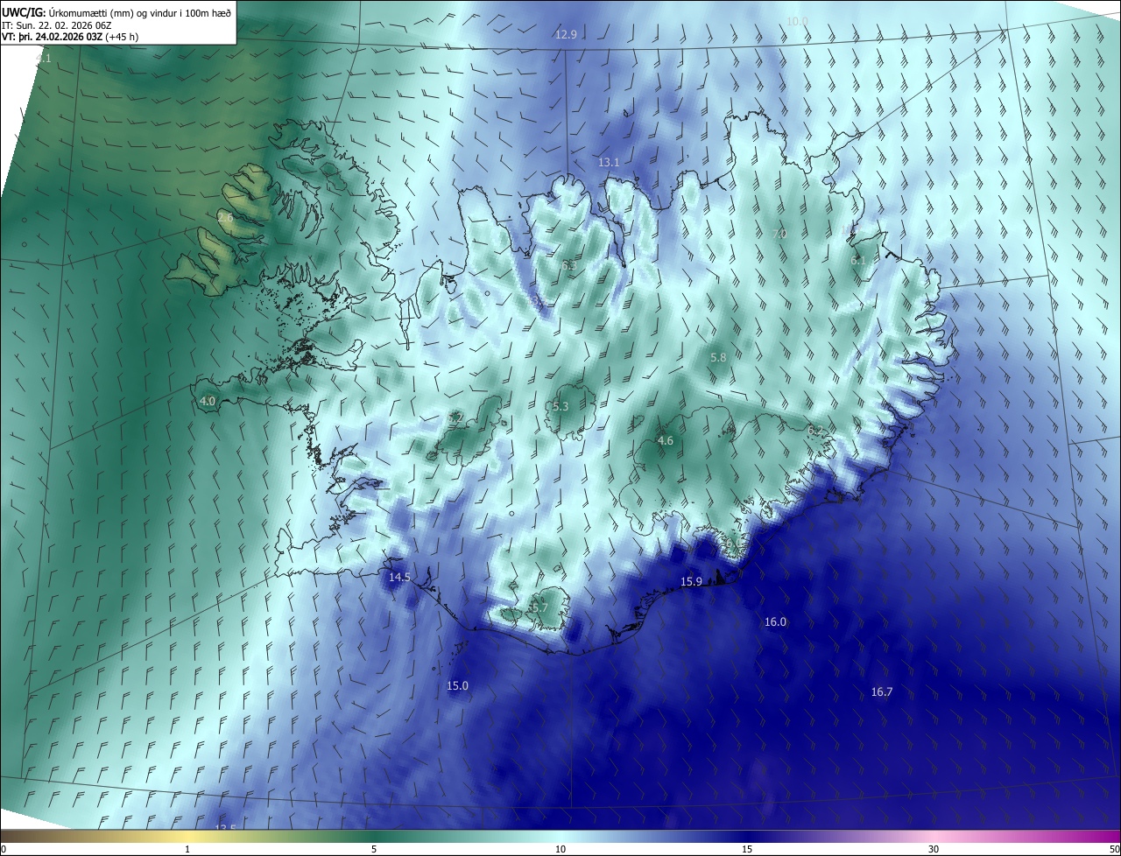Click the 30 tick on the color scale
The image size is (1121, 856).
pyautogui.click(x=934, y=850)
